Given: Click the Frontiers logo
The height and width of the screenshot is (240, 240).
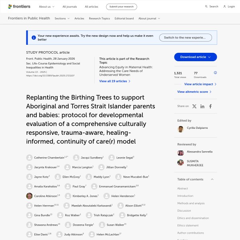Looking at the screenshot, I should (x=18, y=6).
